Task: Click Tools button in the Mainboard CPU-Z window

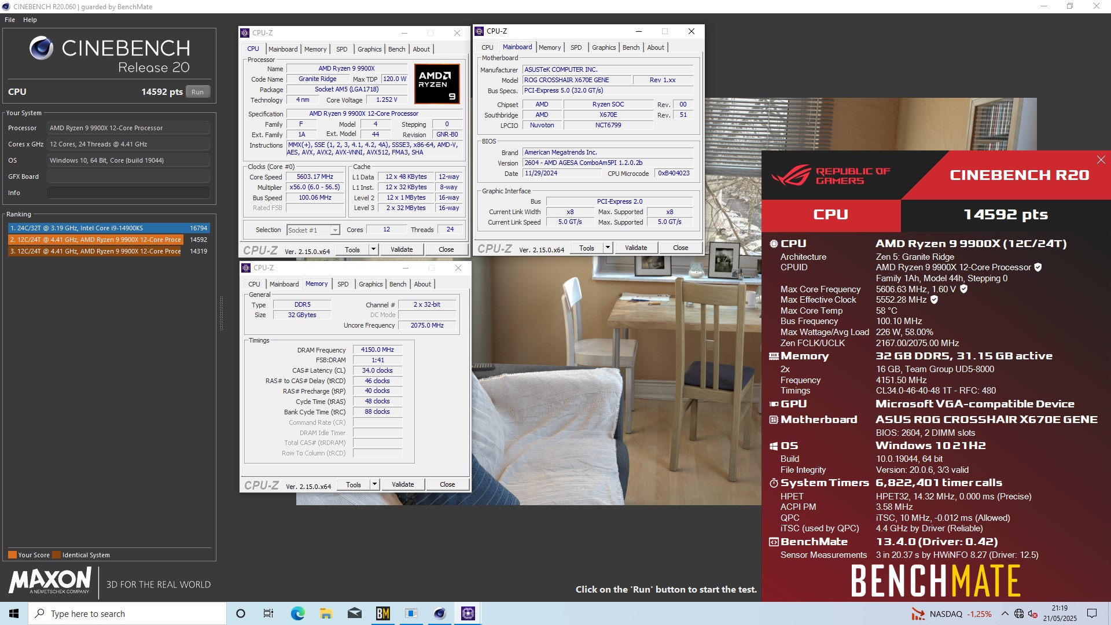Action: point(587,248)
